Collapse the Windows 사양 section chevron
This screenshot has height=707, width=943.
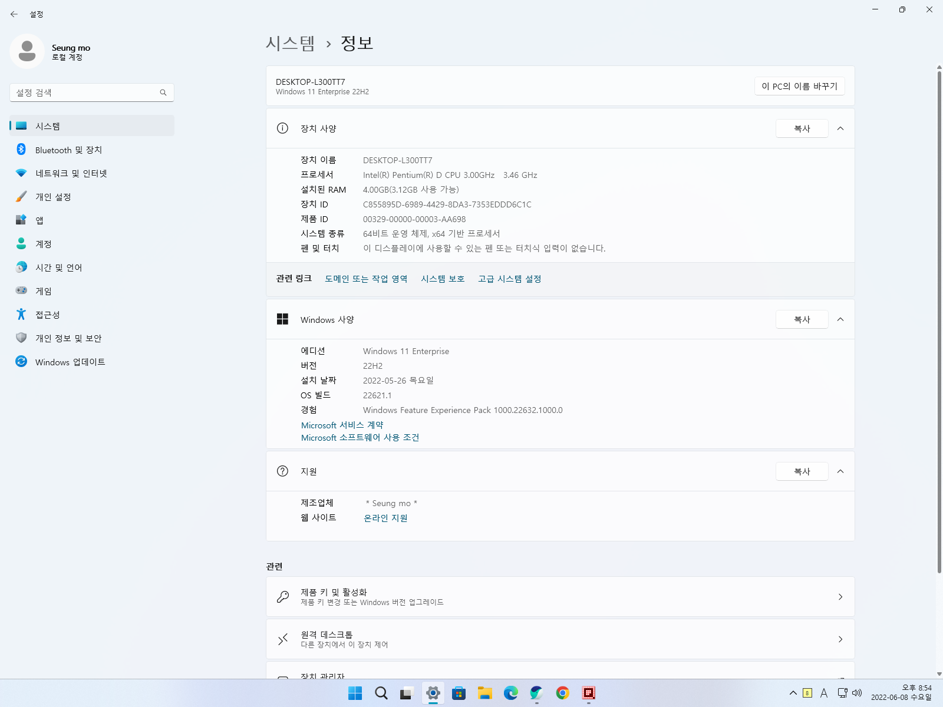(x=840, y=319)
